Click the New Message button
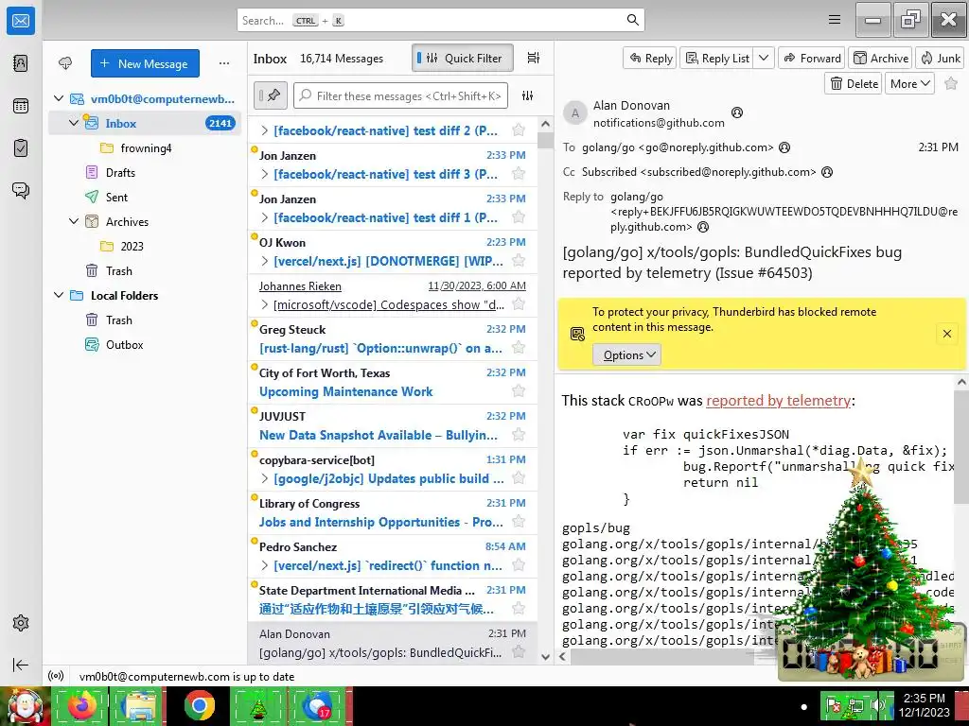Viewport: 969px width, 726px height. pos(145,63)
